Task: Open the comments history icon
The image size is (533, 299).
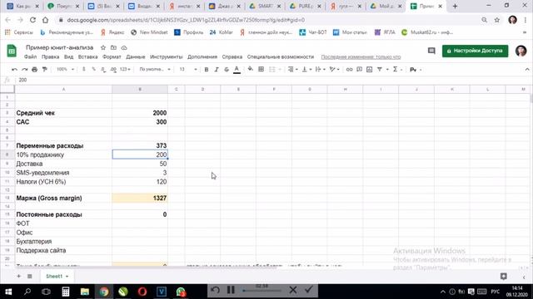Action: coord(431,51)
